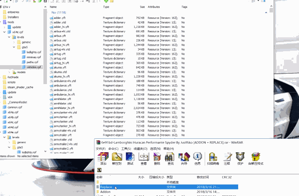Select the ambulance.yft file row
Viewport: 299px width, 196px height.
pyautogui.click(x=118, y=86)
